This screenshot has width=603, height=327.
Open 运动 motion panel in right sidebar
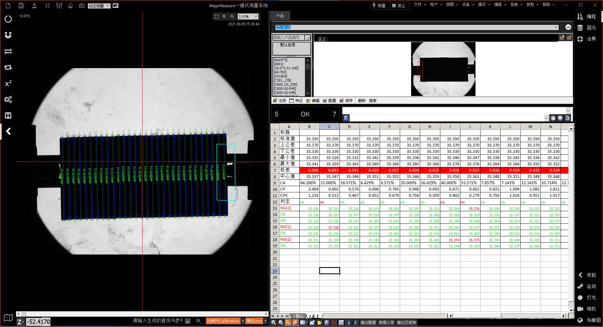click(x=587, y=286)
